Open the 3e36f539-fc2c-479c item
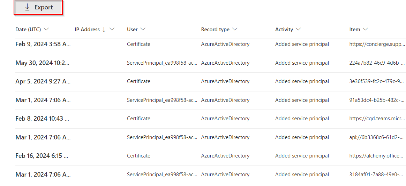 tap(377, 81)
